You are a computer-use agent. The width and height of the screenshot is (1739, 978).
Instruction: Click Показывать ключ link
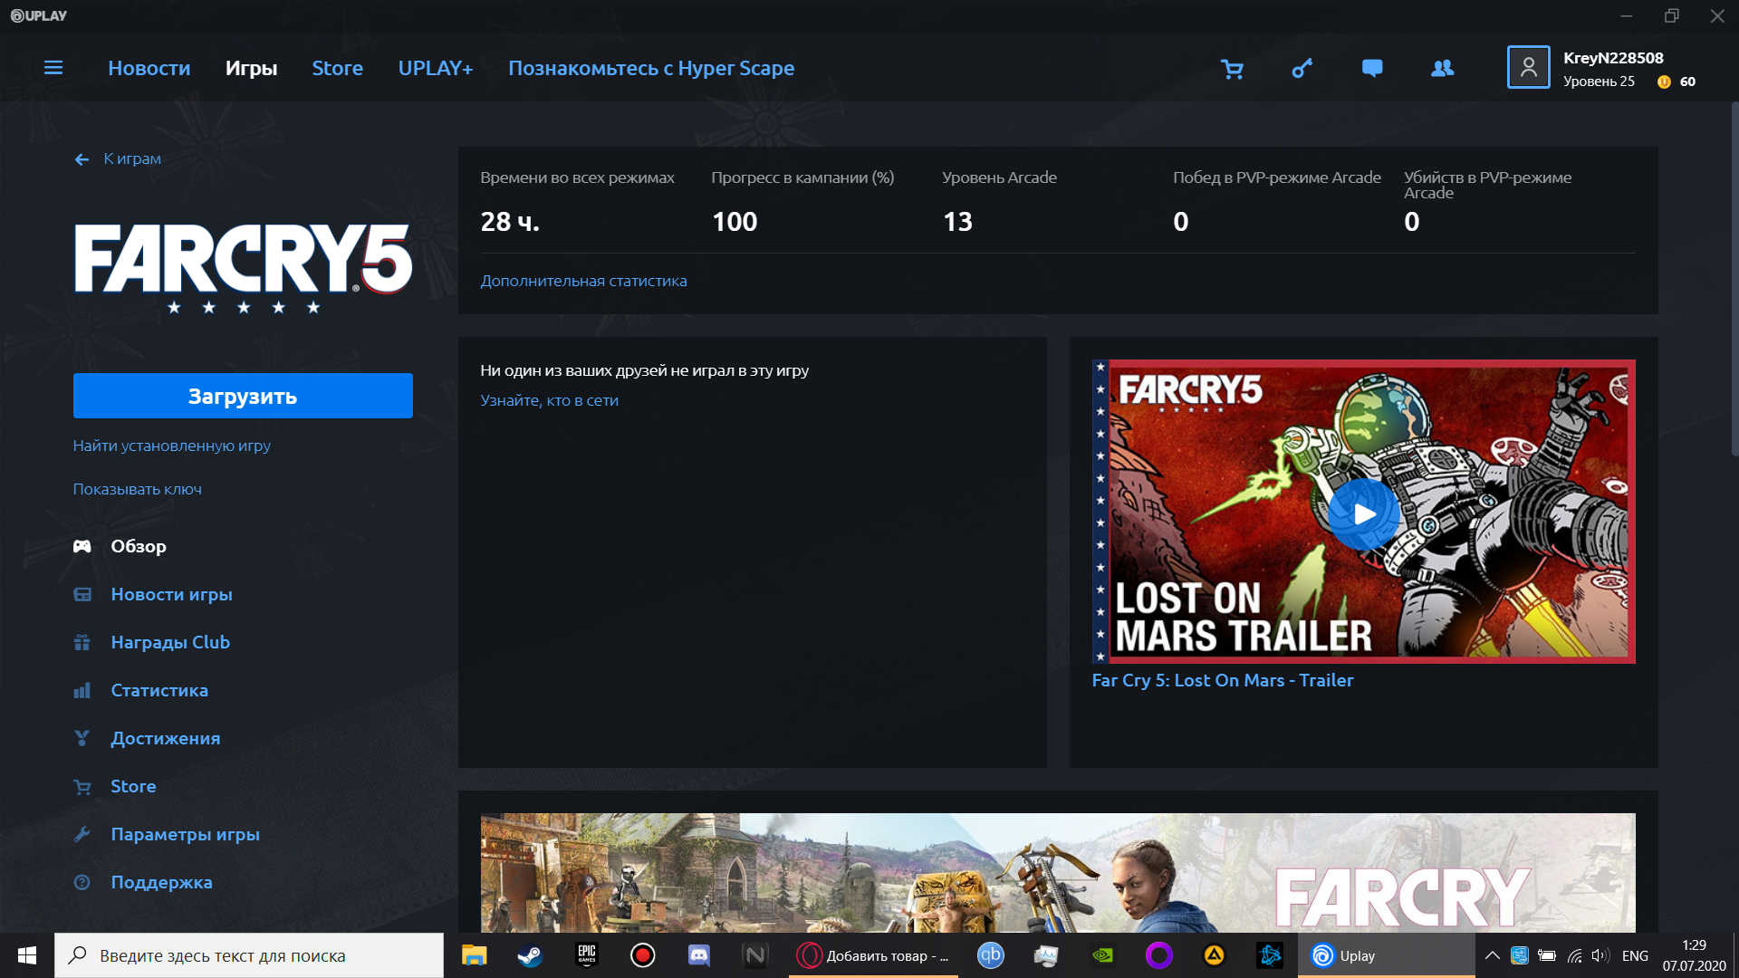(x=138, y=489)
